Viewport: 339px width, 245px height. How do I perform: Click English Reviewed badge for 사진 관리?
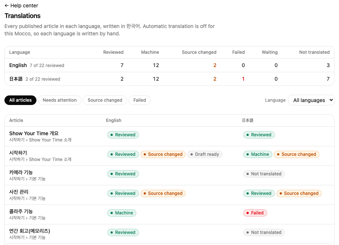123,193
